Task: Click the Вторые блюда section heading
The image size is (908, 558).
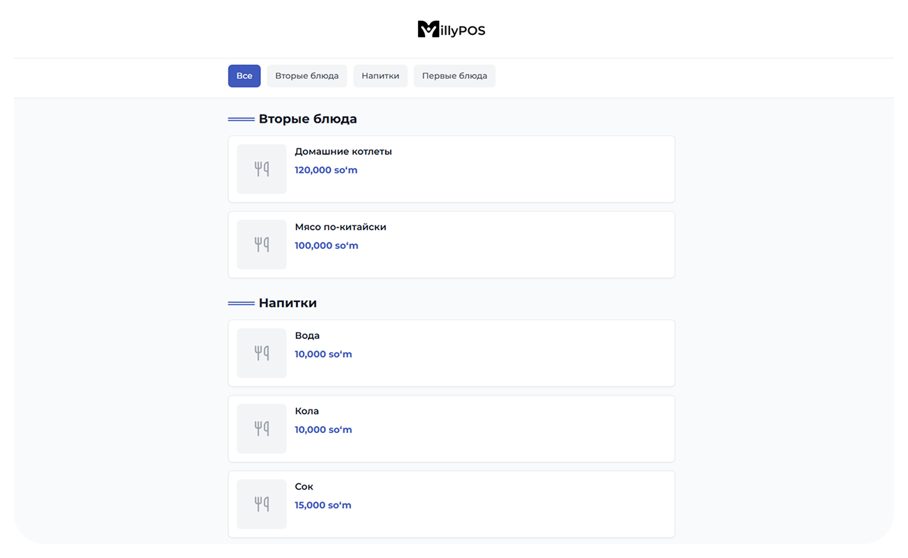Action: 307,119
